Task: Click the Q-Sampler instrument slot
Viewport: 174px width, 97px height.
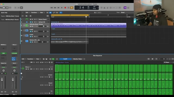Action: click(14, 53)
